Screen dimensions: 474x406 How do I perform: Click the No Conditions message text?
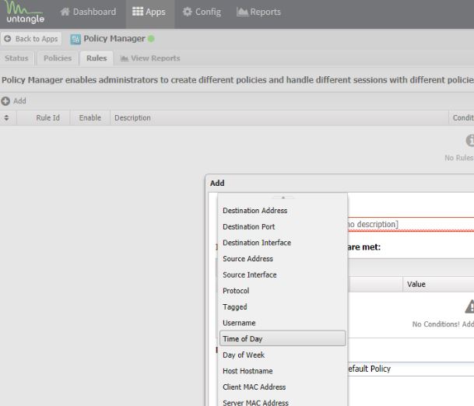(443, 324)
